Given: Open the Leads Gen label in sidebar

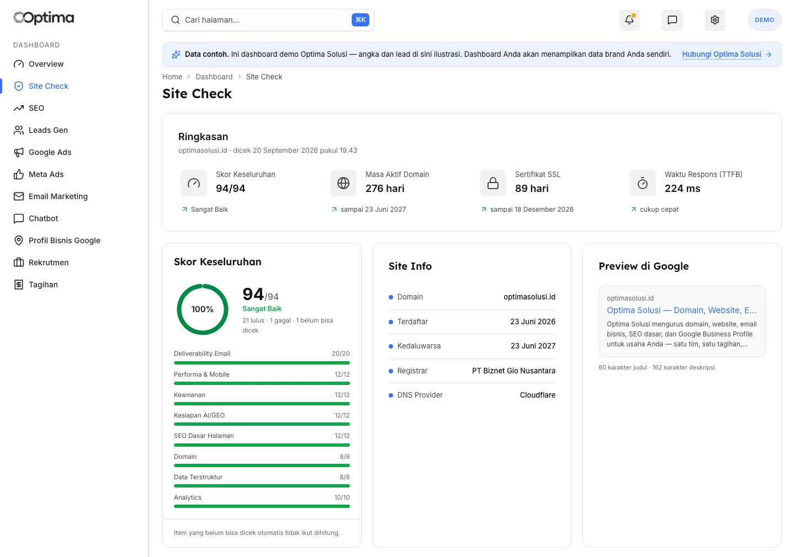Looking at the screenshot, I should tap(48, 130).
